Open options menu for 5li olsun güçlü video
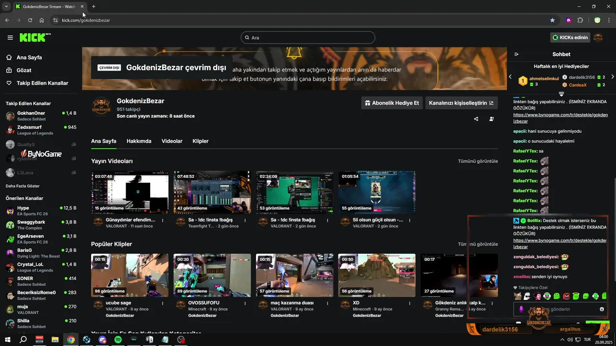The width and height of the screenshot is (616, 346). click(x=410, y=220)
